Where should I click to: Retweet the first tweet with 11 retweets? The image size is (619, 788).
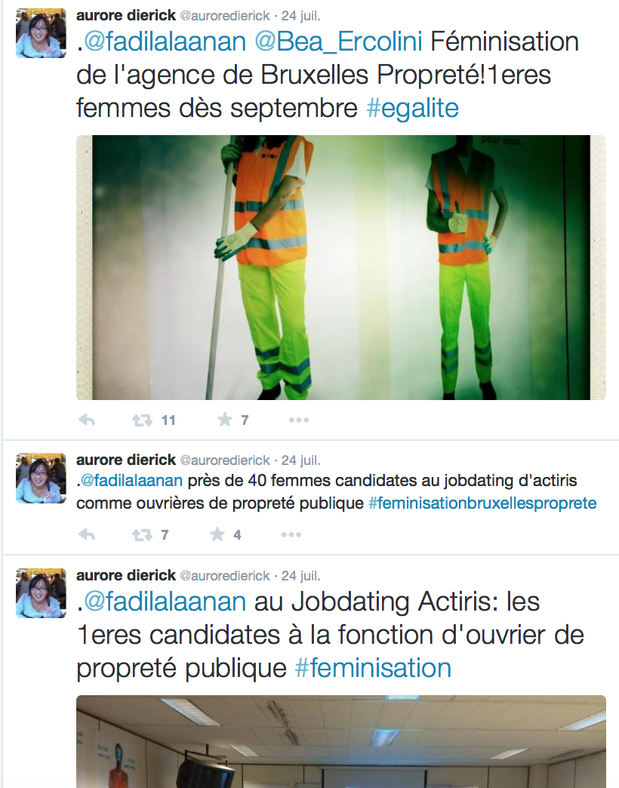coord(142,420)
